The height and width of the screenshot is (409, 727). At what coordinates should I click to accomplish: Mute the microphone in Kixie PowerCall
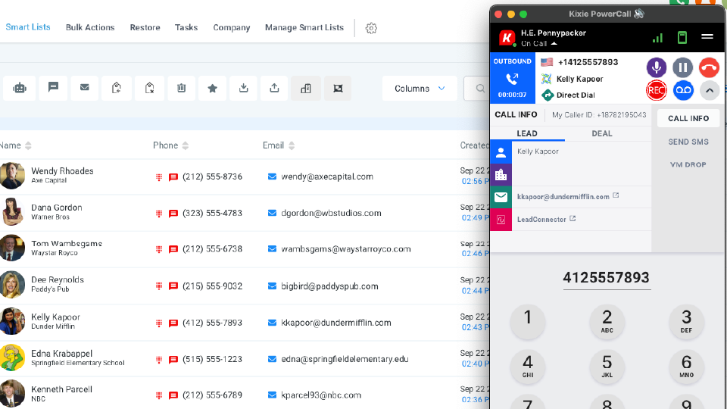tap(656, 67)
